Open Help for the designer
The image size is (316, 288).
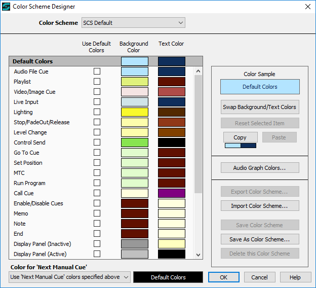[295, 277]
